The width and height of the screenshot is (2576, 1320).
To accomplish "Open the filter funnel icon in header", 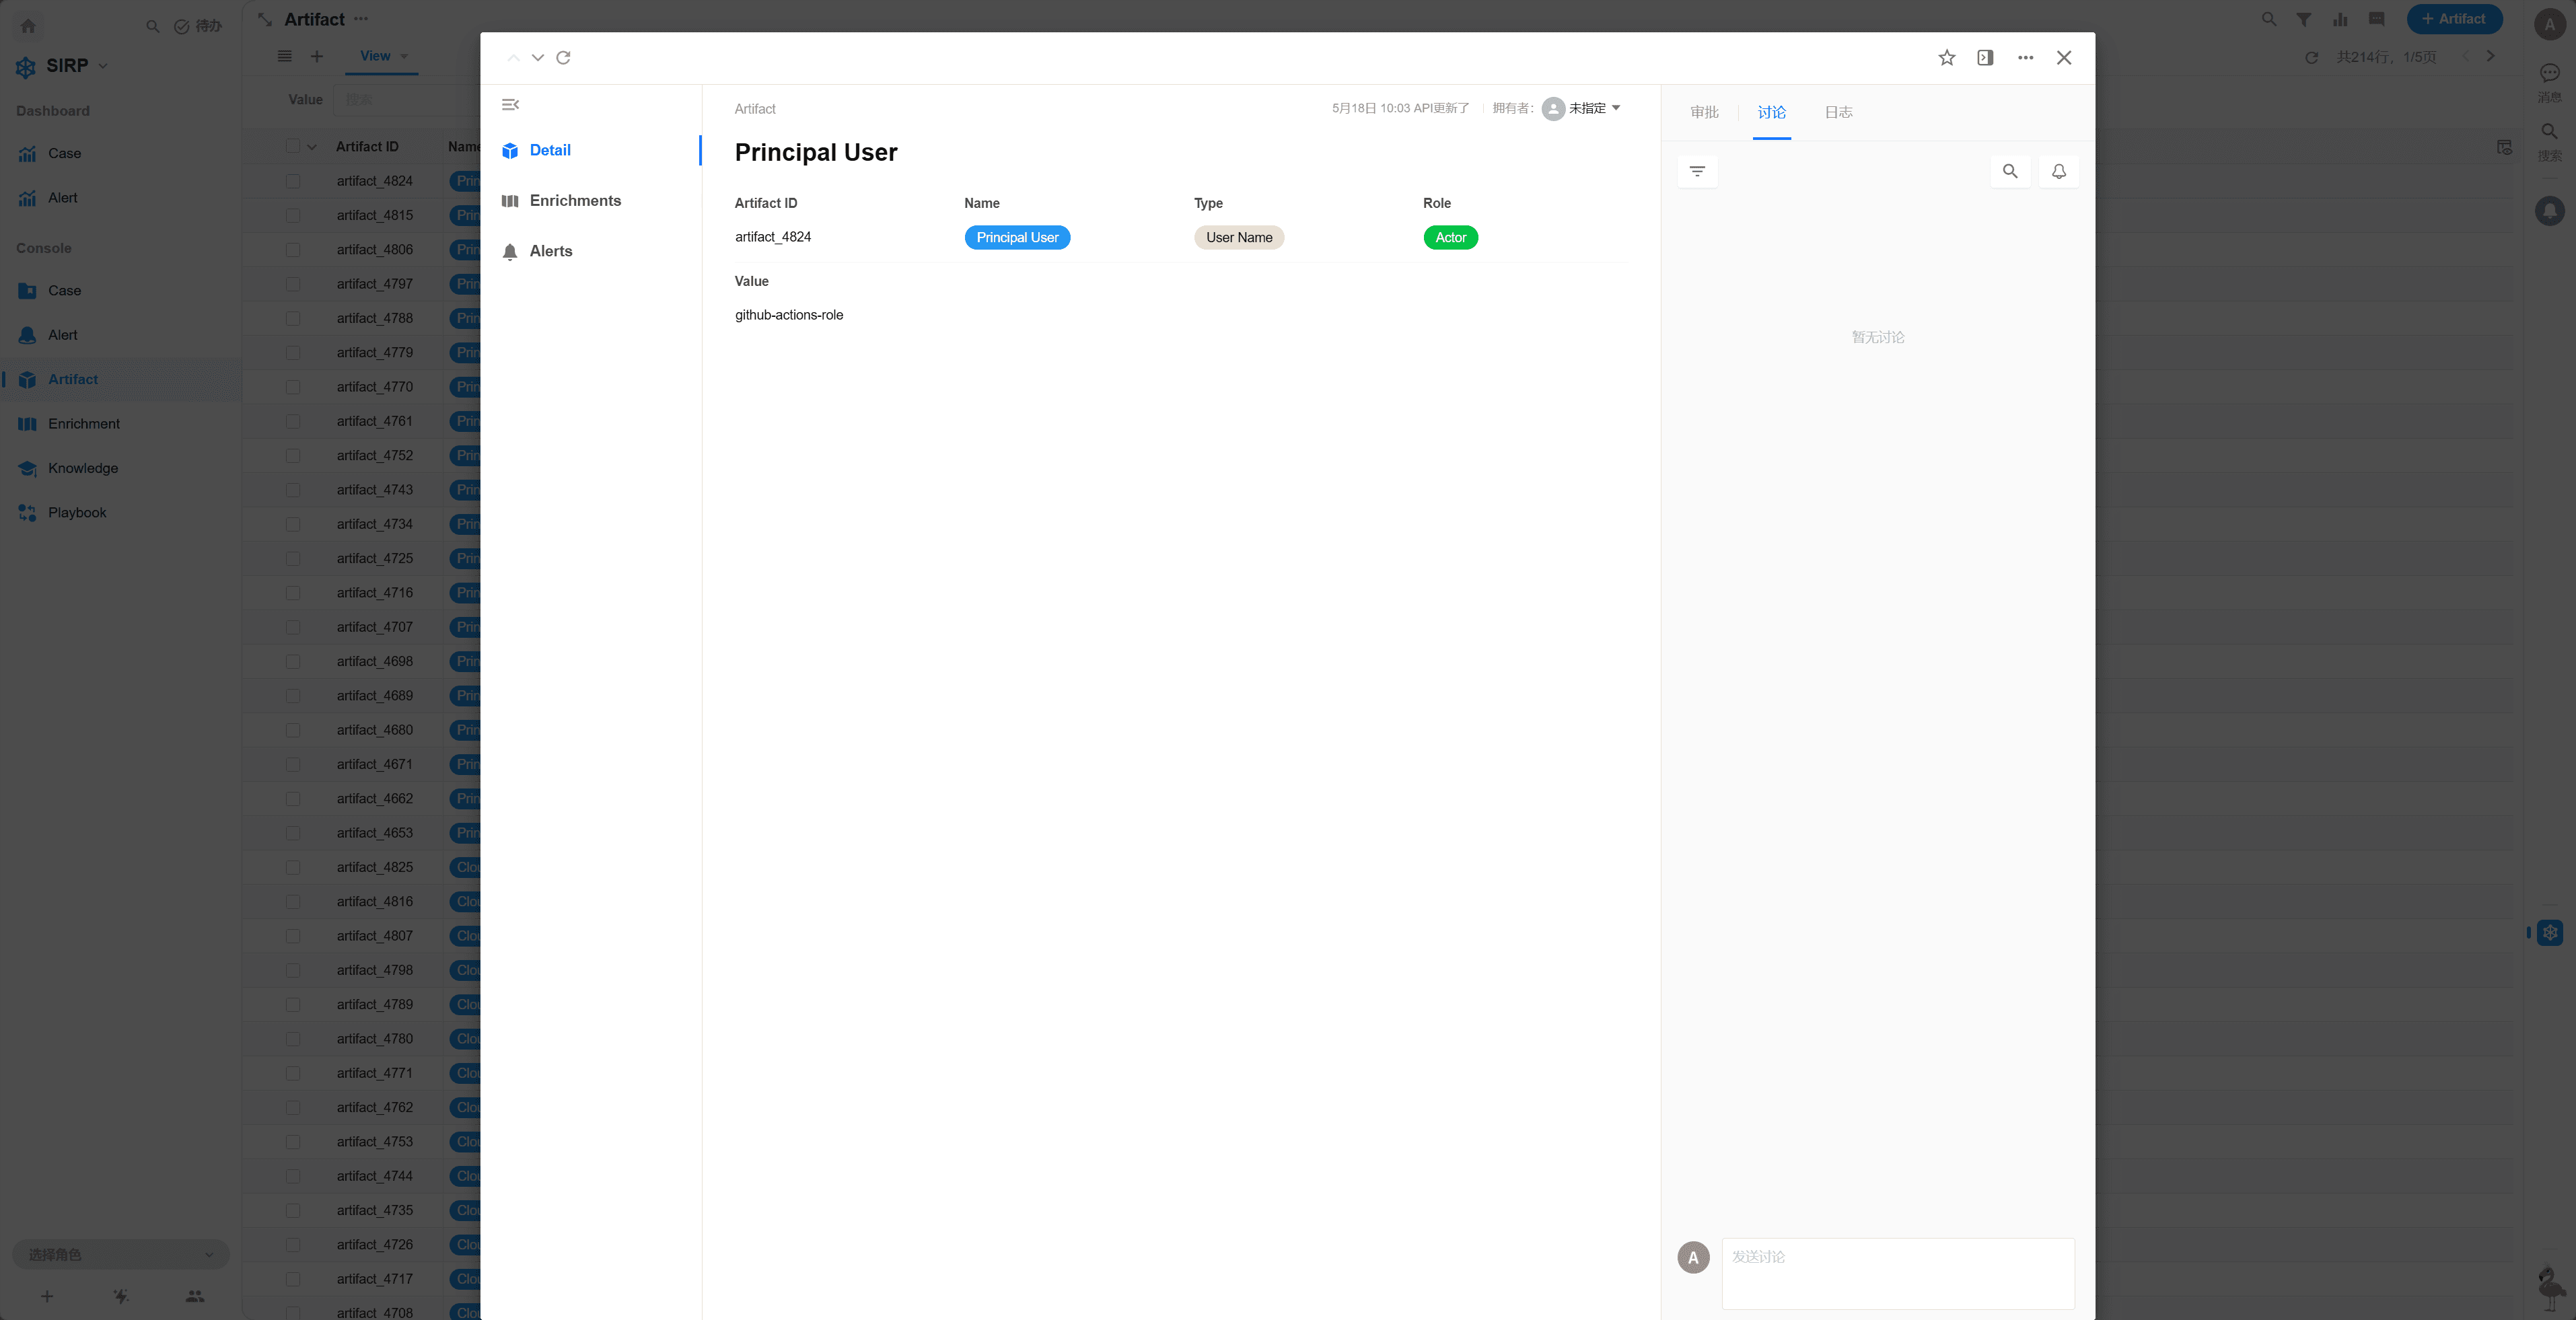I will point(2304,19).
